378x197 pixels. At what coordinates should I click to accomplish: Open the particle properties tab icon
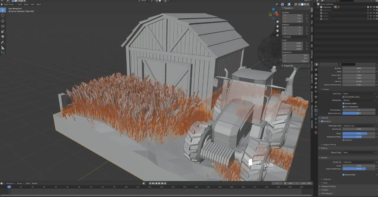click(x=316, y=110)
